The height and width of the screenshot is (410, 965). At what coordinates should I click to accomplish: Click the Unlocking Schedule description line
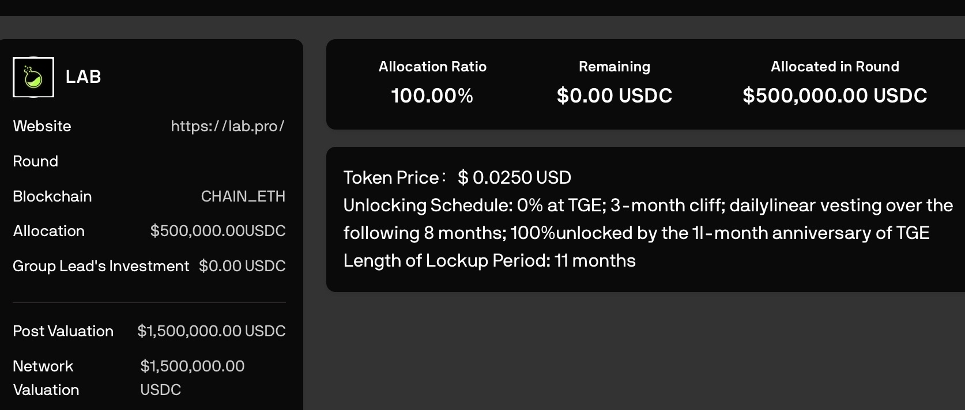648,206
